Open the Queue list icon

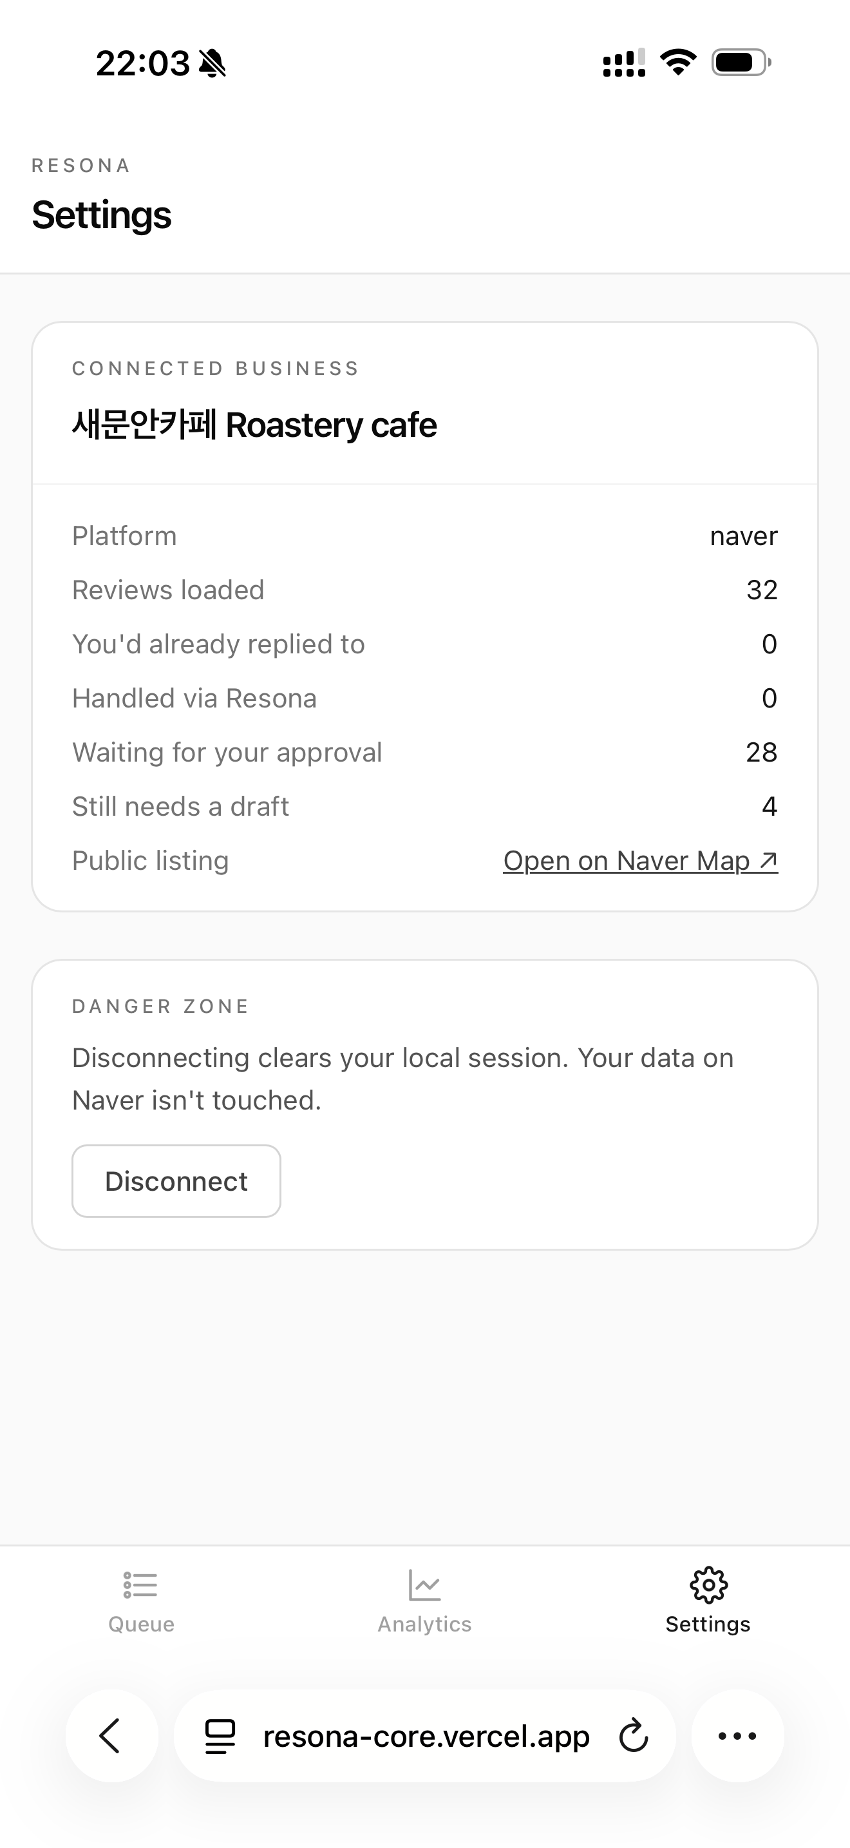click(x=140, y=1586)
